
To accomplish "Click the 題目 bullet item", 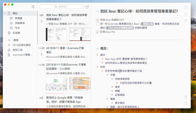I will pyautogui.click(x=103, y=55).
